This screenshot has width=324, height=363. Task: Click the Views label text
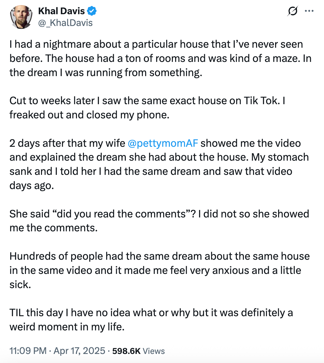[154, 351]
